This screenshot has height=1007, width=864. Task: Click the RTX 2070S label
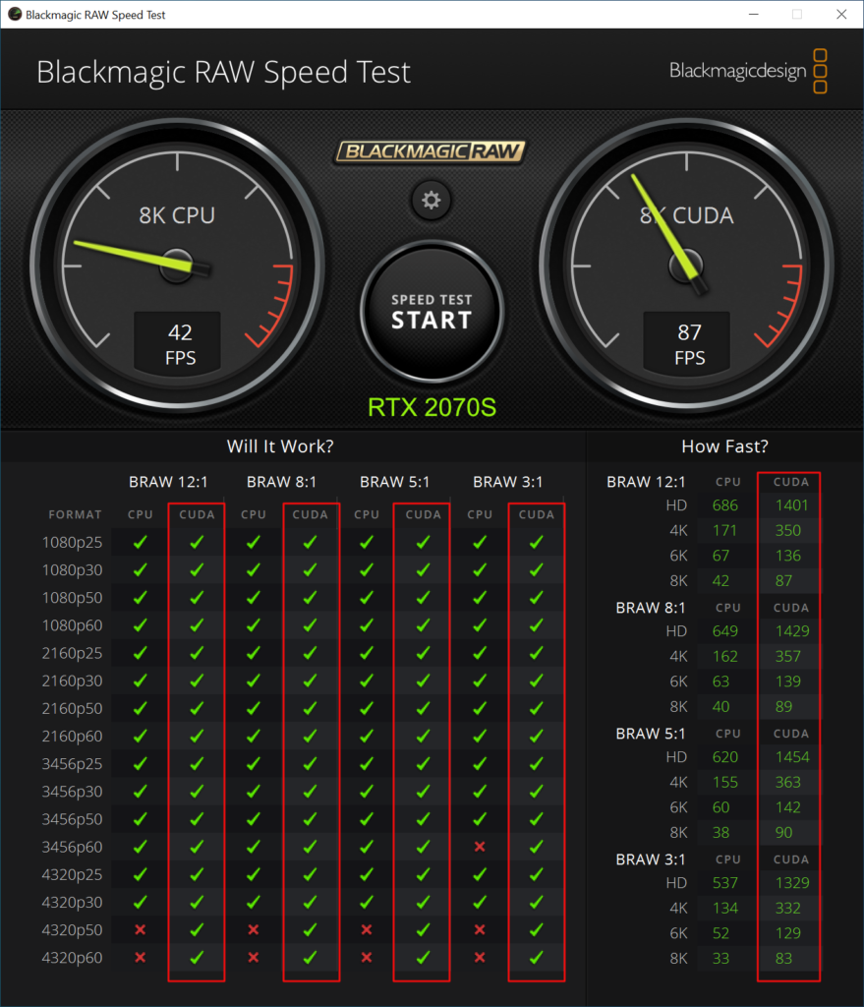[x=432, y=407]
